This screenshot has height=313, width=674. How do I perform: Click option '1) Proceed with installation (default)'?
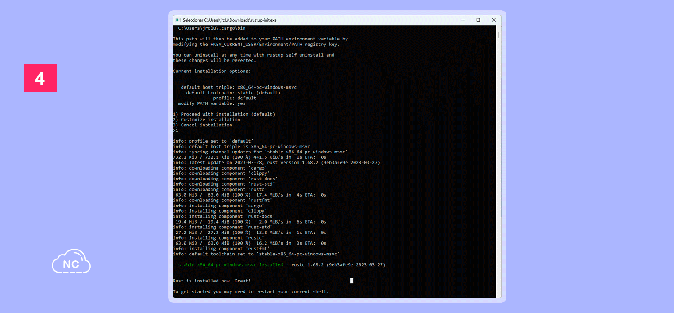pos(224,115)
